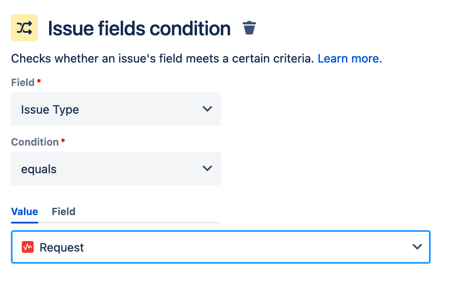Viewport: 450px width, 291px height.
Task: Click the red asterisk next to Condition label
Action: click(63, 141)
